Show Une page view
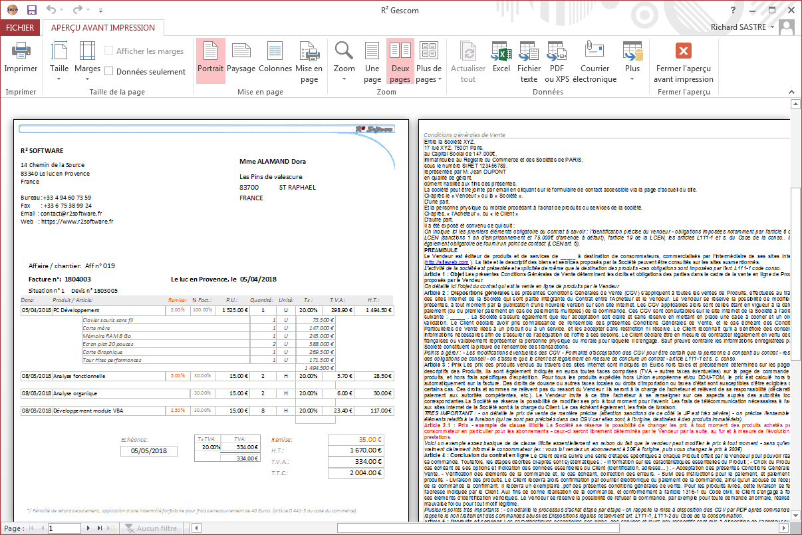The height and width of the screenshot is (535, 802). 372,61
